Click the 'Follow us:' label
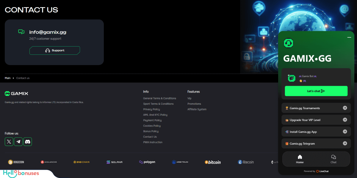This screenshot has height=178, width=357. tap(12, 133)
